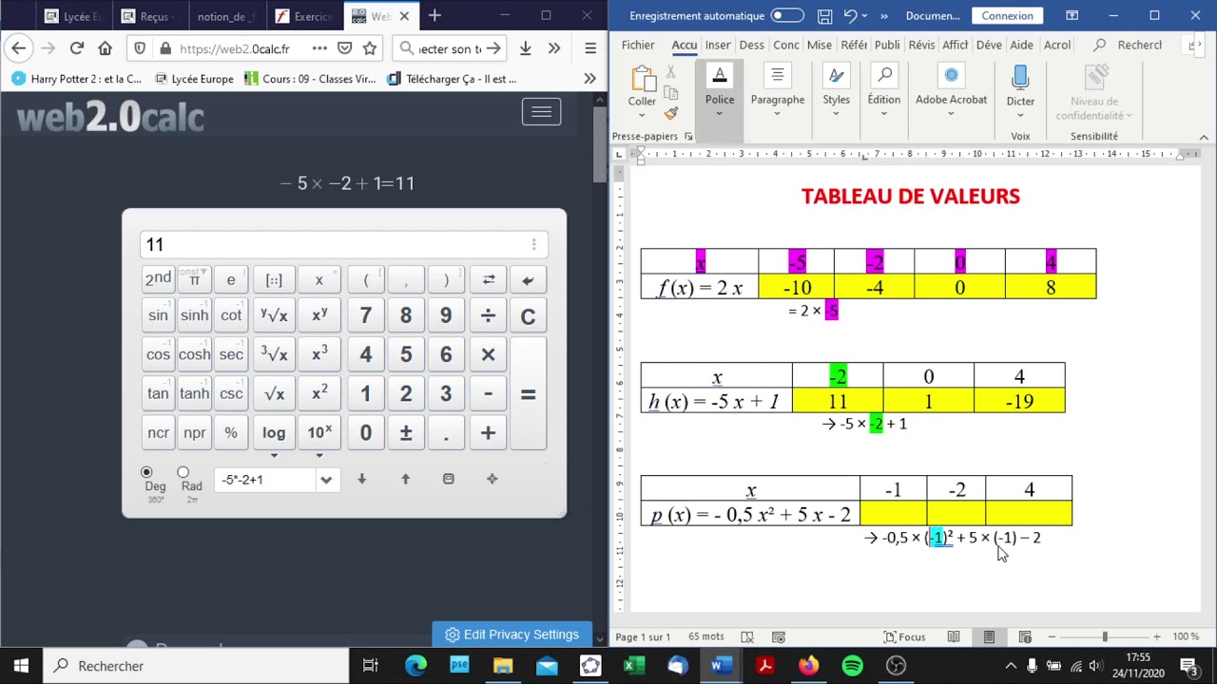Select the Deg angle mode radio
Image resolution: width=1217 pixels, height=684 pixels.
click(146, 472)
